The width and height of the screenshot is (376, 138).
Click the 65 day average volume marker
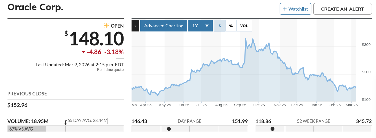[x=66, y=124]
